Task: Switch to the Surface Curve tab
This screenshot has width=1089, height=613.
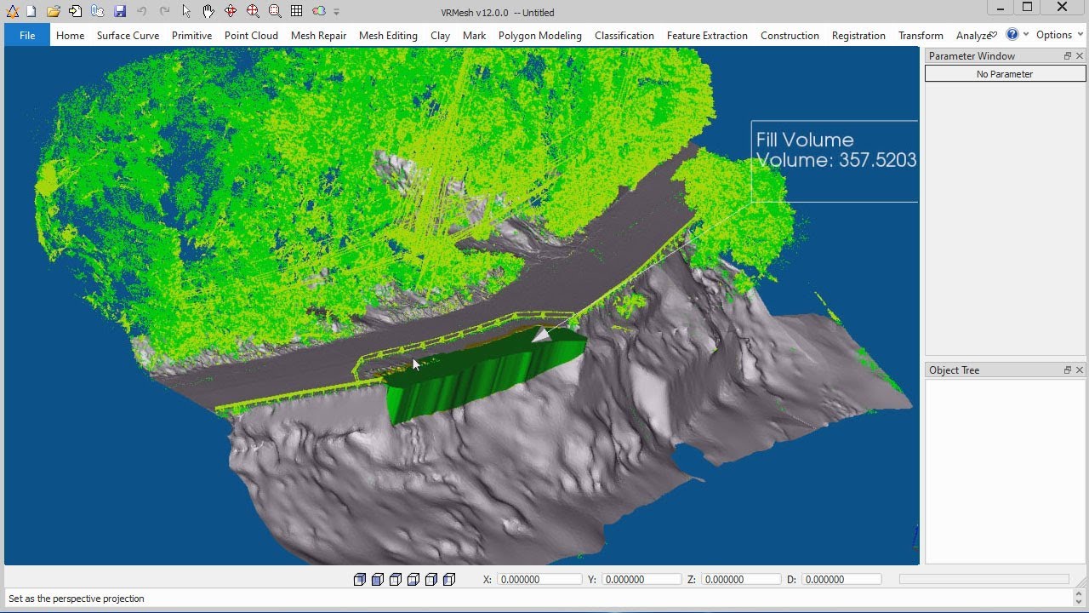Action: 128,35
